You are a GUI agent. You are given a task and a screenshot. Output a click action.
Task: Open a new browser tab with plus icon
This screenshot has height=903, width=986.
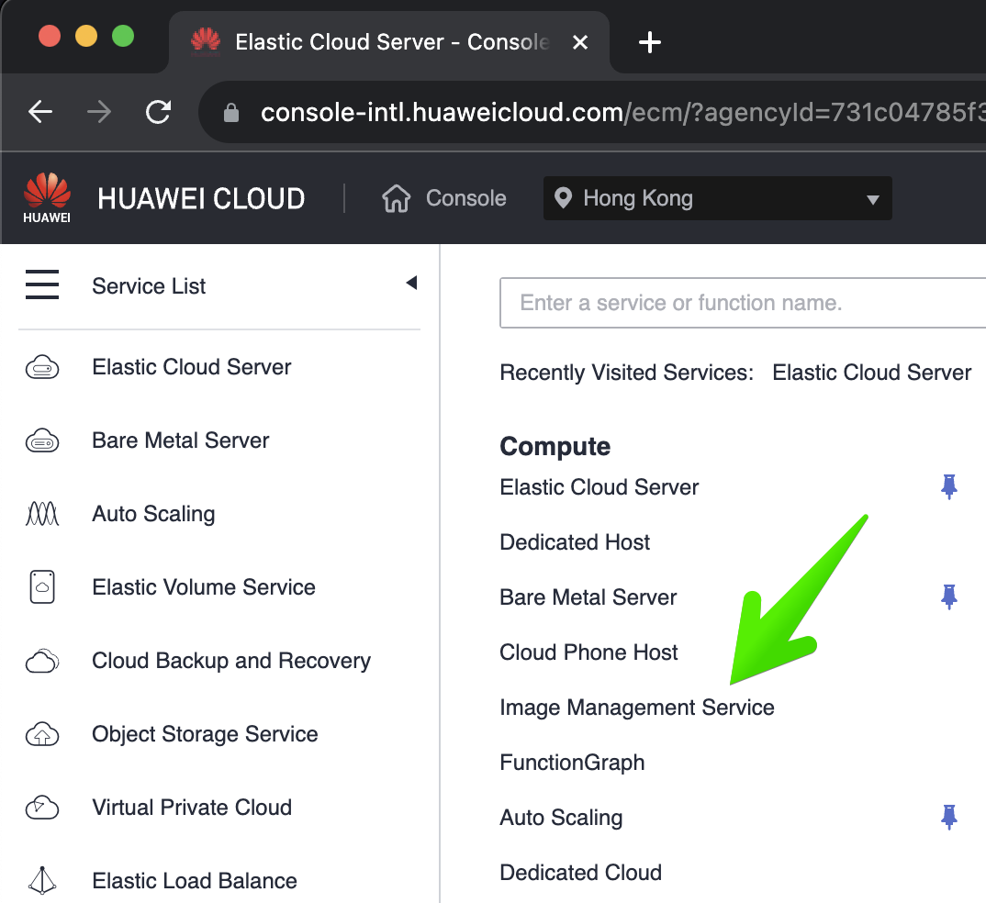click(x=650, y=42)
